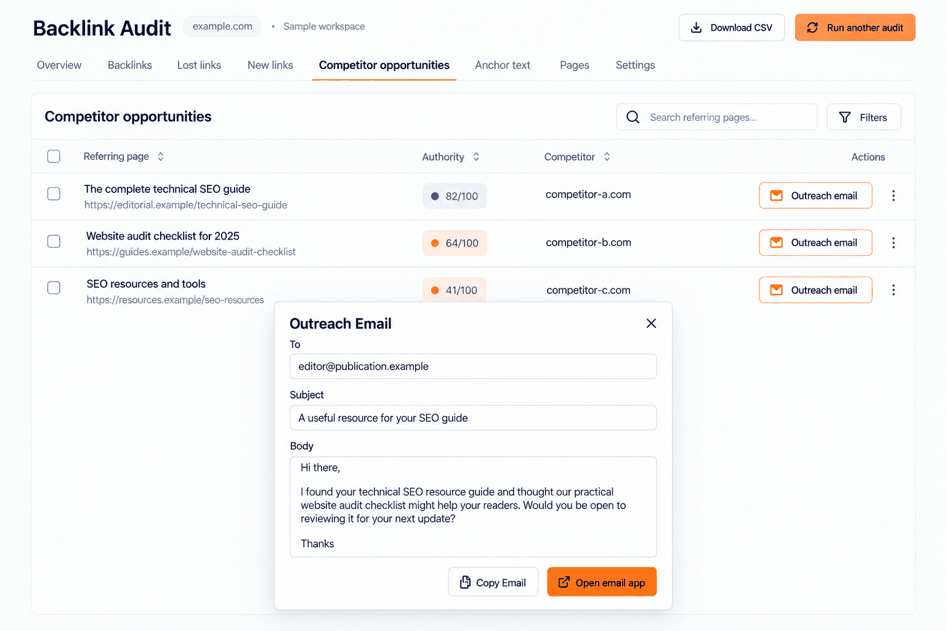Go to the Settings tab
Screen dimensions: 946x631
coord(636,65)
